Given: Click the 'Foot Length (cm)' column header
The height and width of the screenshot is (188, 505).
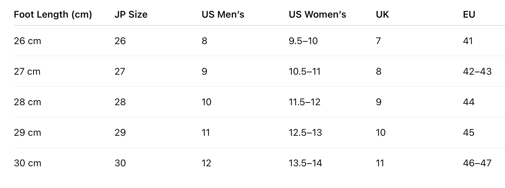Looking at the screenshot, I should coord(53,15).
